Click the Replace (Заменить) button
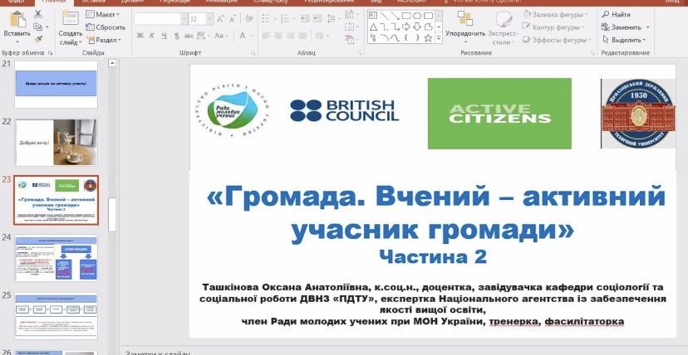Screen dimensions: 688x355 pyautogui.click(x=626, y=27)
